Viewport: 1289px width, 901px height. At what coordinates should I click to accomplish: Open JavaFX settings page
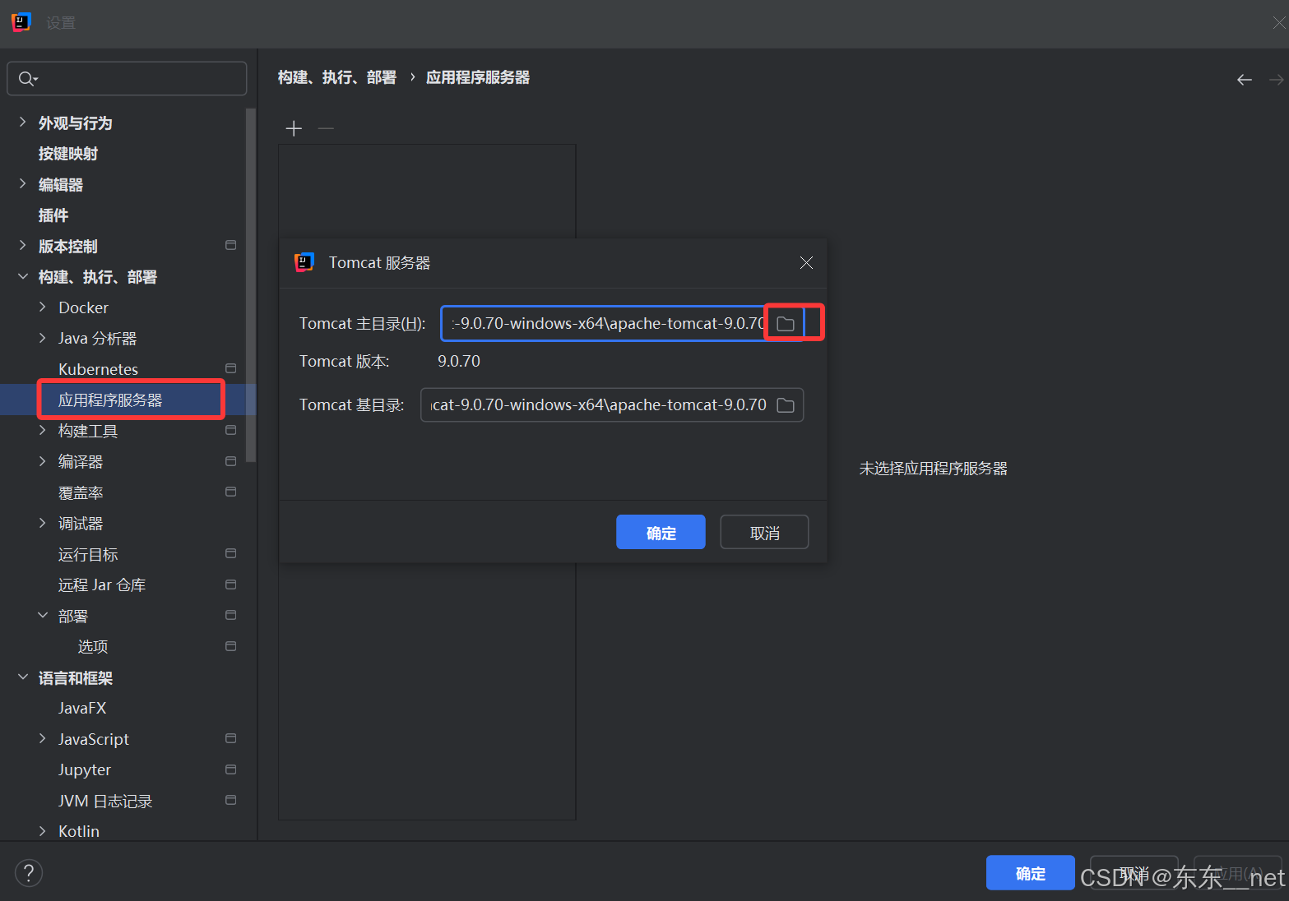[x=82, y=709]
